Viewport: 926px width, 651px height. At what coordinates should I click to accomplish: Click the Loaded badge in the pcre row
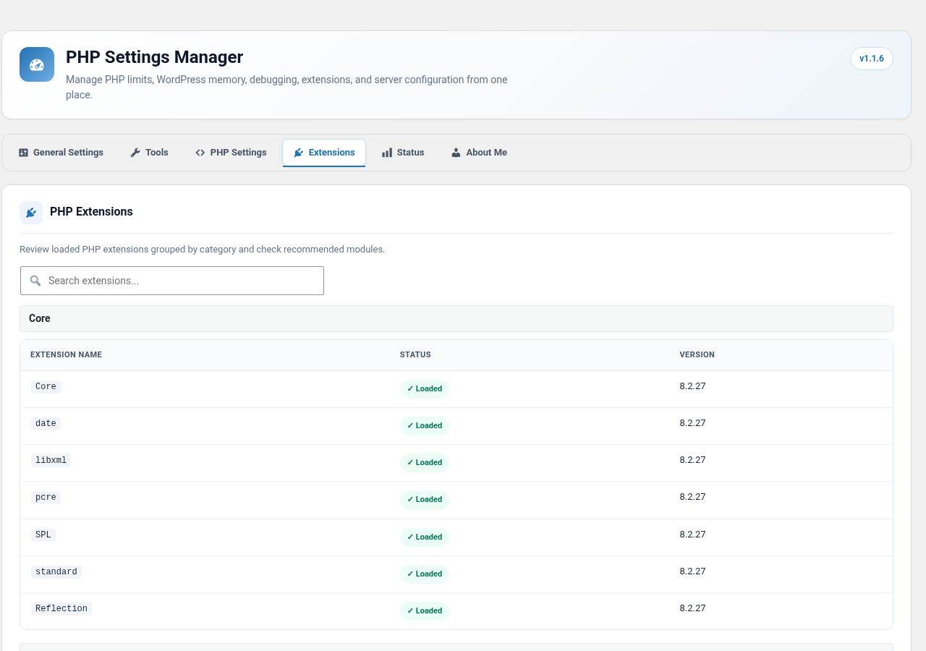click(x=425, y=500)
